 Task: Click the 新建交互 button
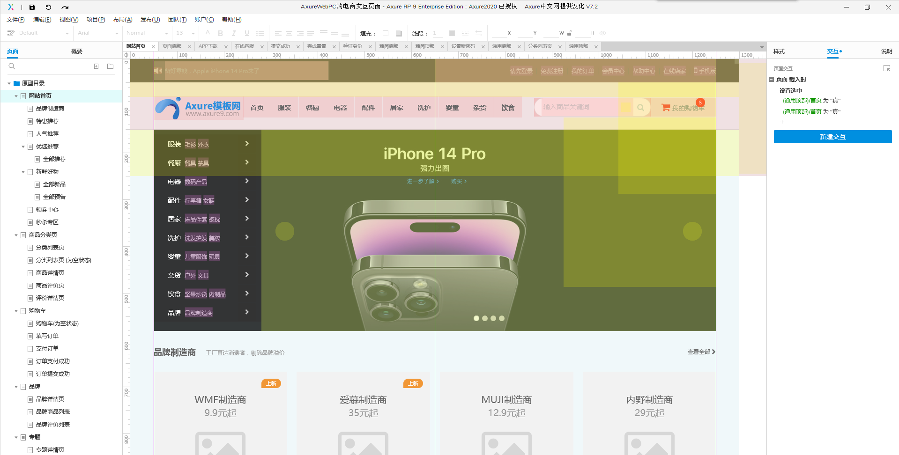(x=832, y=137)
